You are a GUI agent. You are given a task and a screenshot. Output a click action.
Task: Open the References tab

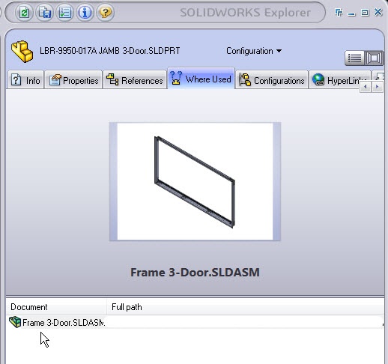pos(135,80)
